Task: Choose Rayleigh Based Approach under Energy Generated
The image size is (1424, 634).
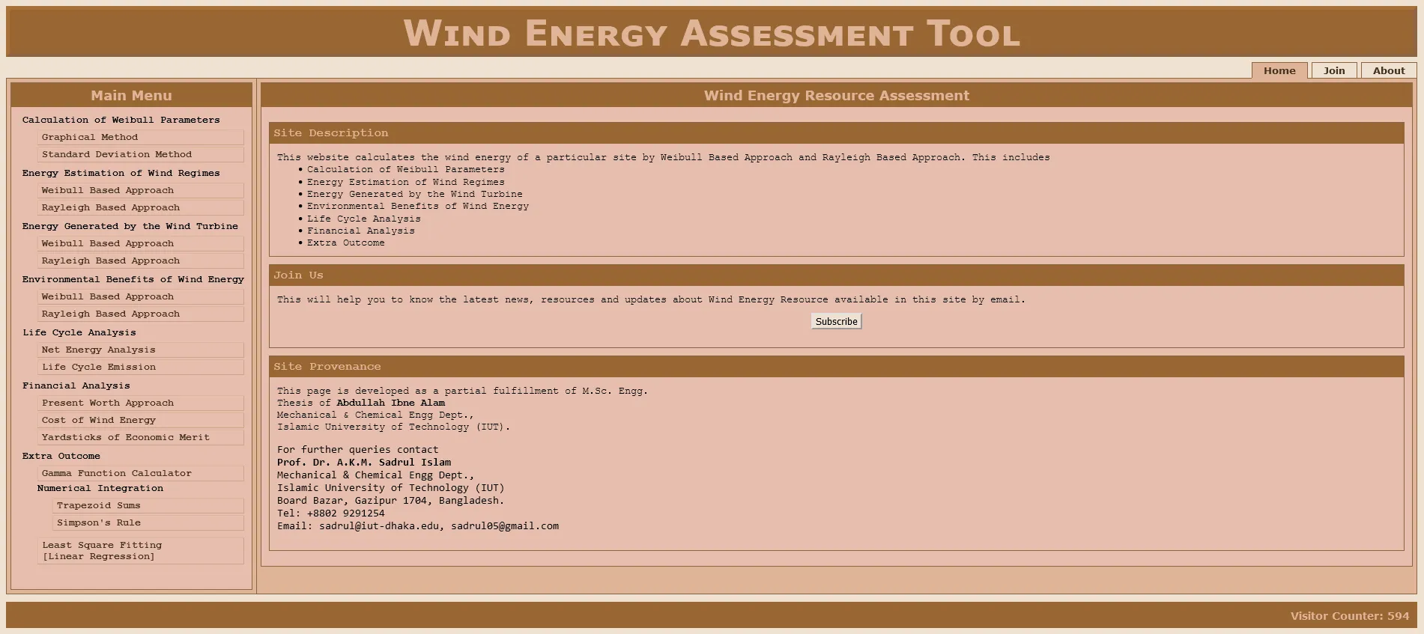Action: (x=111, y=260)
